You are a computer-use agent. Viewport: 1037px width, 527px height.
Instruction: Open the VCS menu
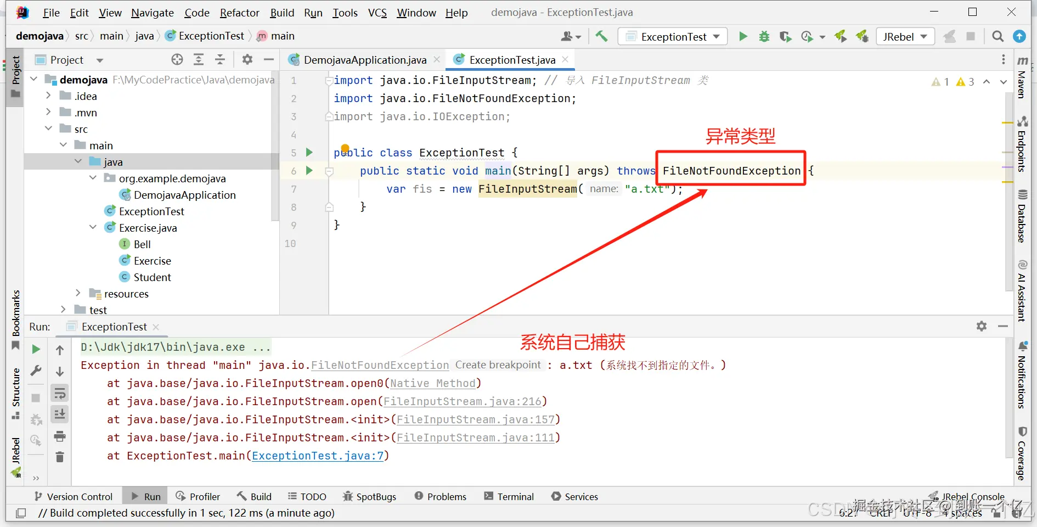377,13
